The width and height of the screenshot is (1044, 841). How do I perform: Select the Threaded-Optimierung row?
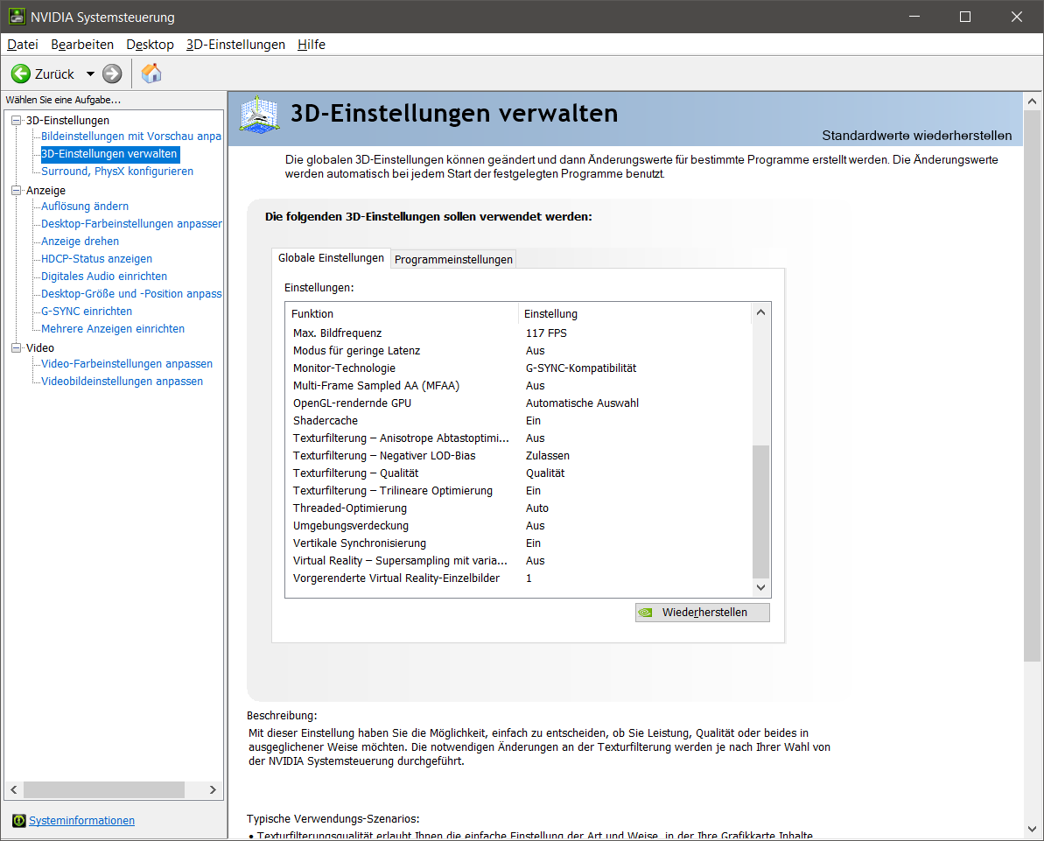tap(519, 508)
